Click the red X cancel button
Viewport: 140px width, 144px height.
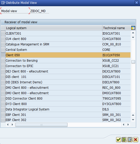pyautogui.click(x=136, y=140)
